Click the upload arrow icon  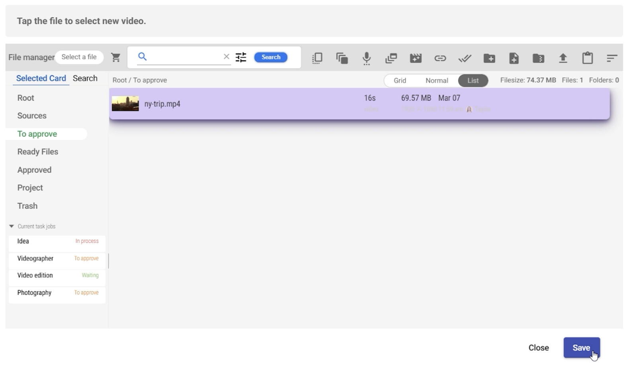click(x=563, y=58)
